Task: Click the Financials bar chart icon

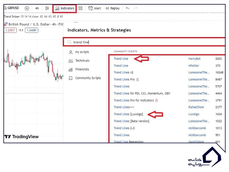Action: click(70, 70)
